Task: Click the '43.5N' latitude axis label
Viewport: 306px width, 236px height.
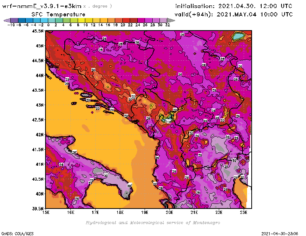Action: point(37,90)
